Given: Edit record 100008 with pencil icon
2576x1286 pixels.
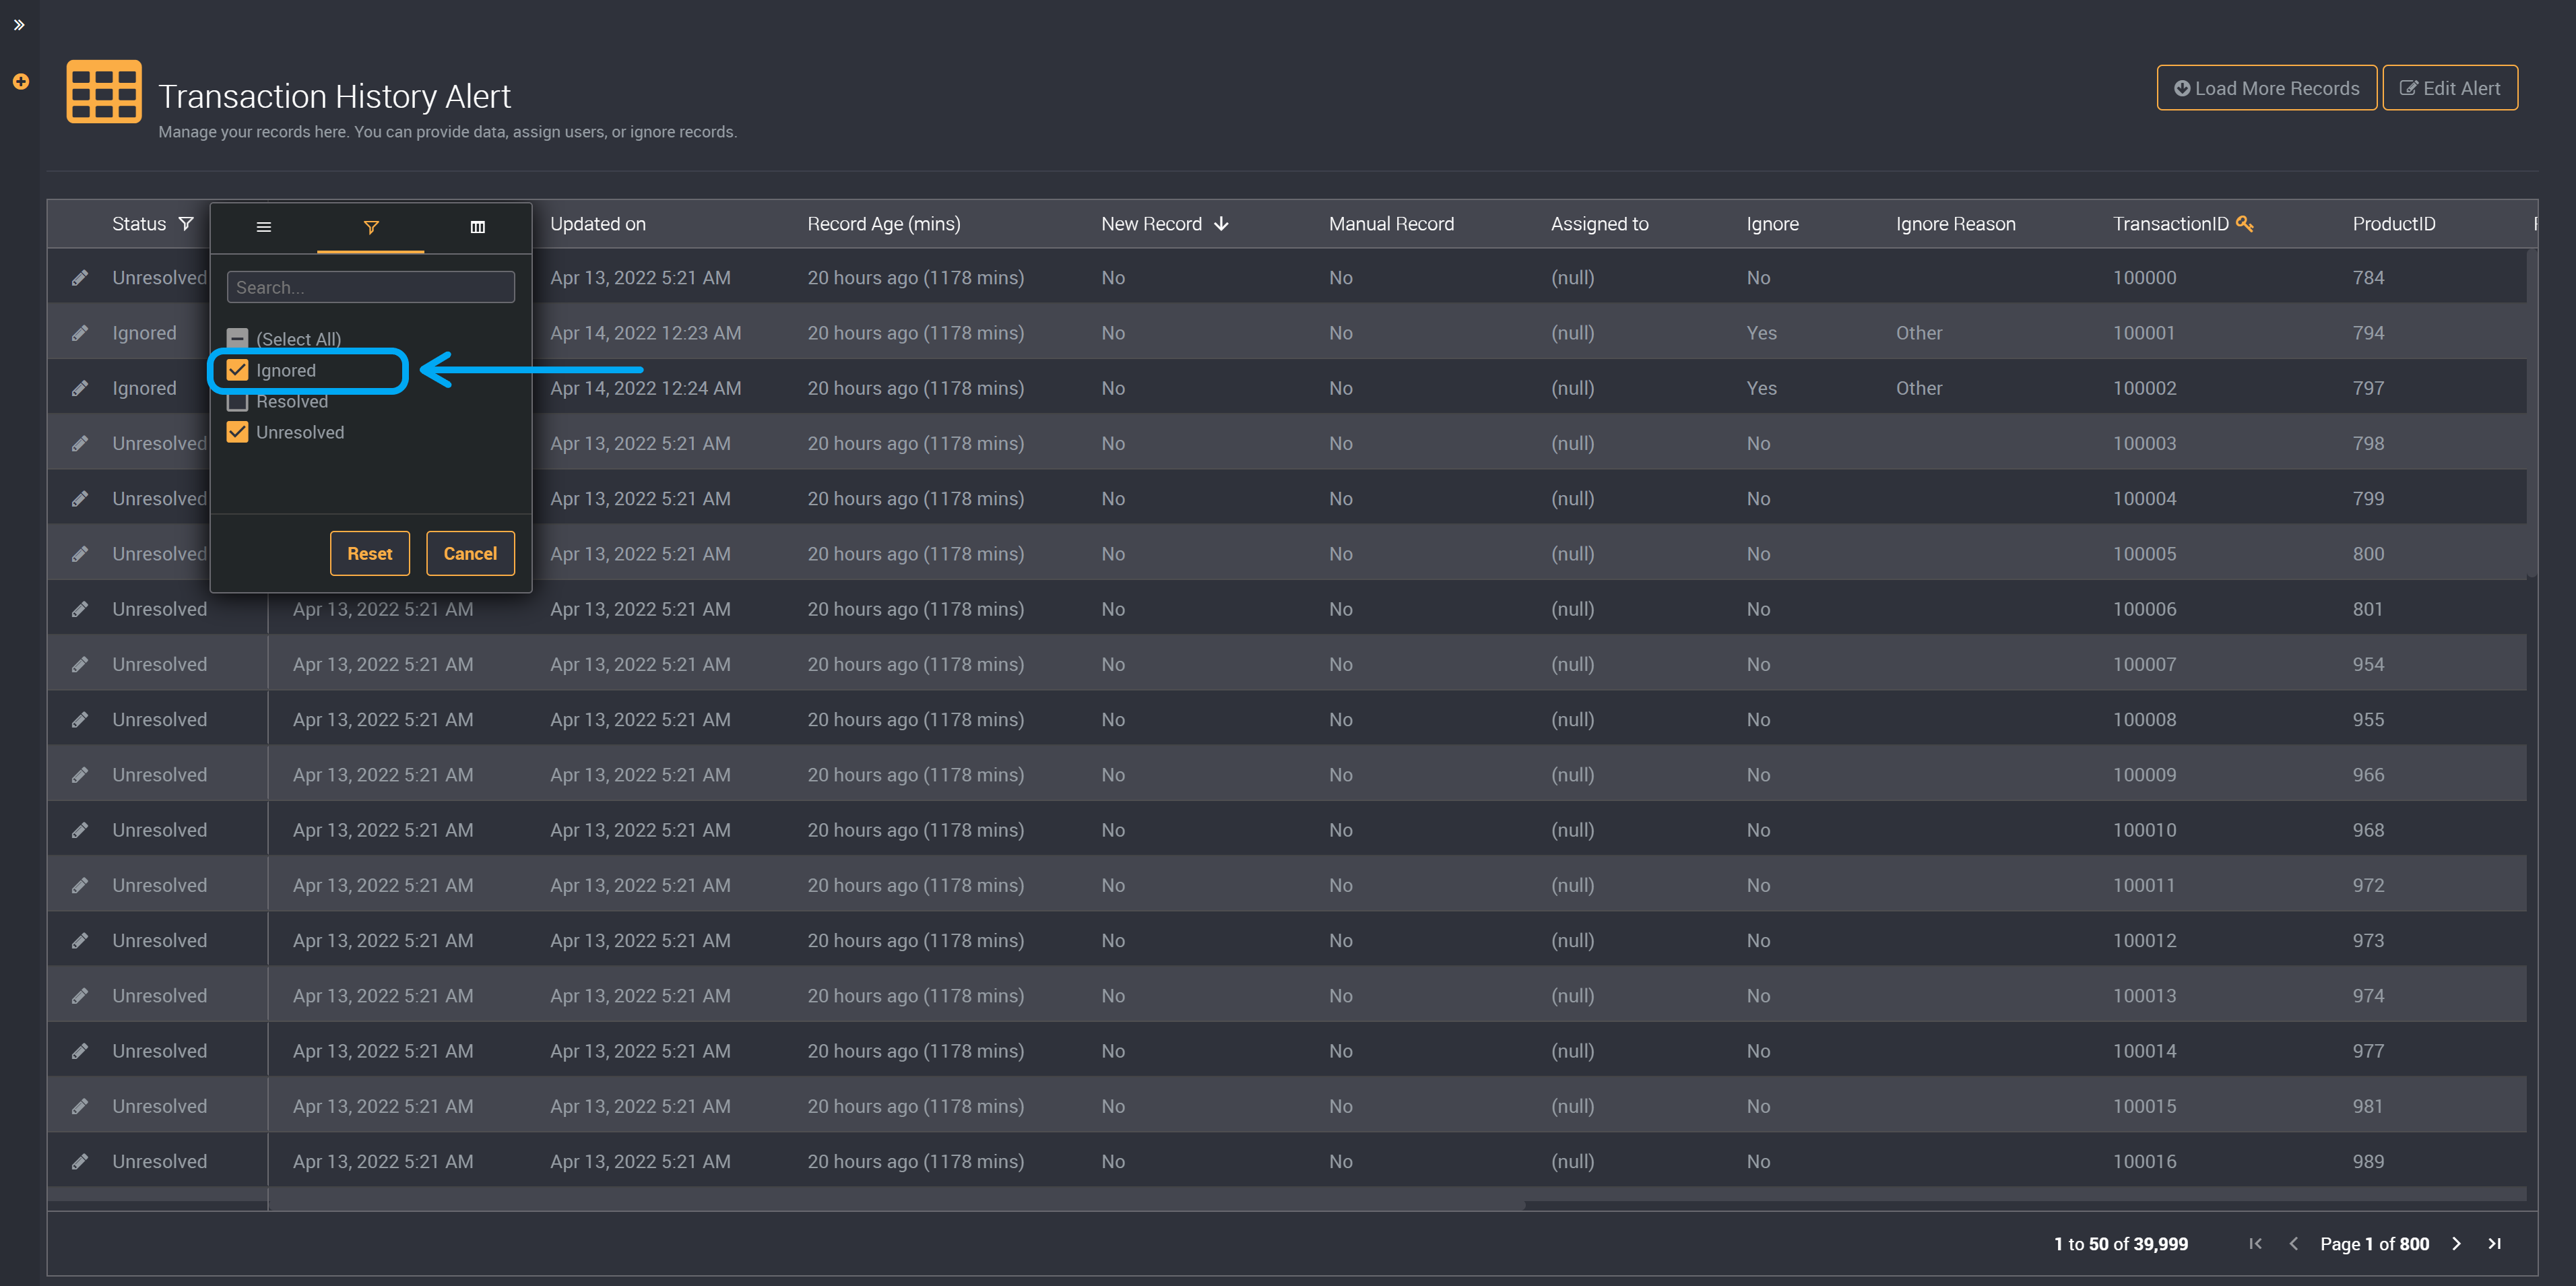Looking at the screenshot, I should click(x=80, y=720).
